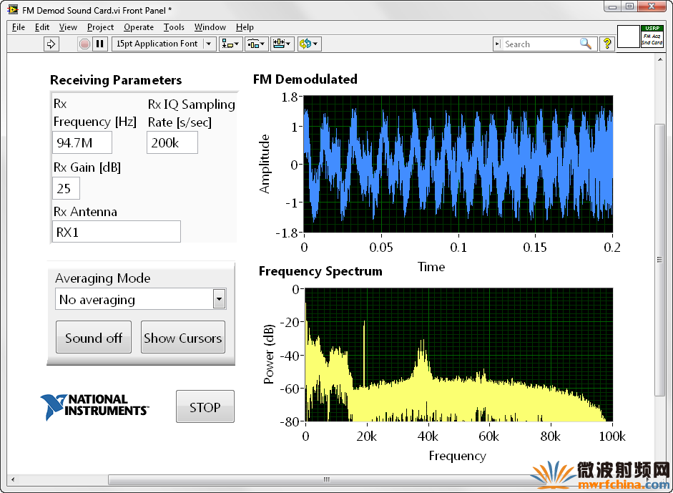Screen dimensions: 673x493
Task: Open the Reorder toolbar menu
Action: click(309, 44)
